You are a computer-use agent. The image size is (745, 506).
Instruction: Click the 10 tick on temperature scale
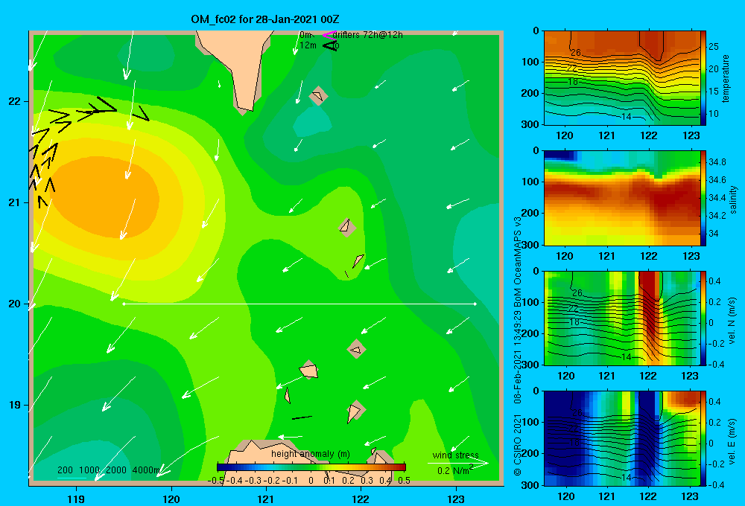(x=714, y=114)
